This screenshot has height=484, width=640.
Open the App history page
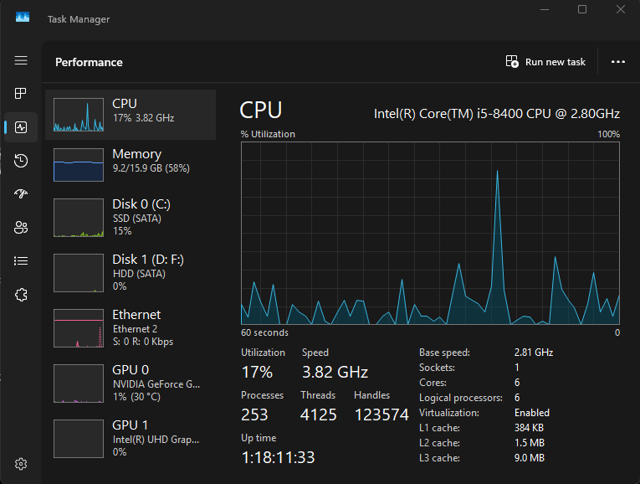pos(21,161)
